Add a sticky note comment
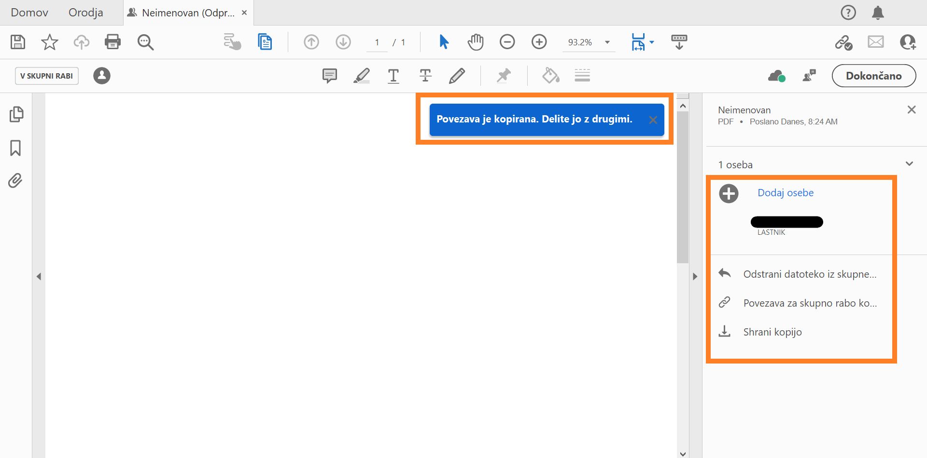Viewport: 927px width, 458px height. point(330,76)
